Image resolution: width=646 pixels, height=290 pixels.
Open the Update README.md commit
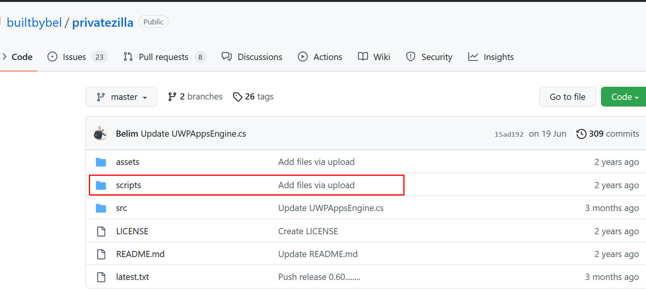coord(318,254)
